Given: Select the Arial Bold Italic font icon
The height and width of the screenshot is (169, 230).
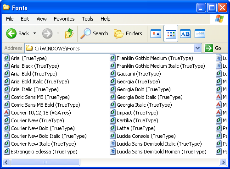Looking at the screenshot, I should (6, 82).
